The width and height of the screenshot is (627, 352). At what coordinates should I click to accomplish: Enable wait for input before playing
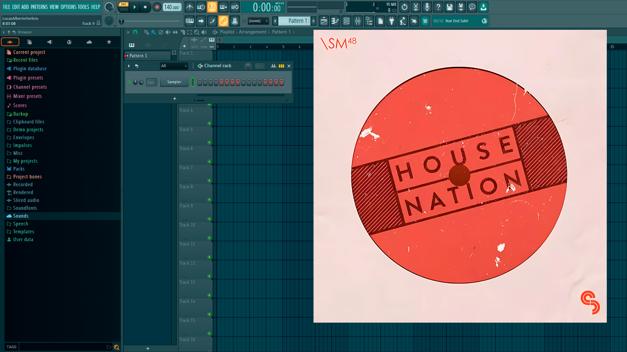click(201, 7)
